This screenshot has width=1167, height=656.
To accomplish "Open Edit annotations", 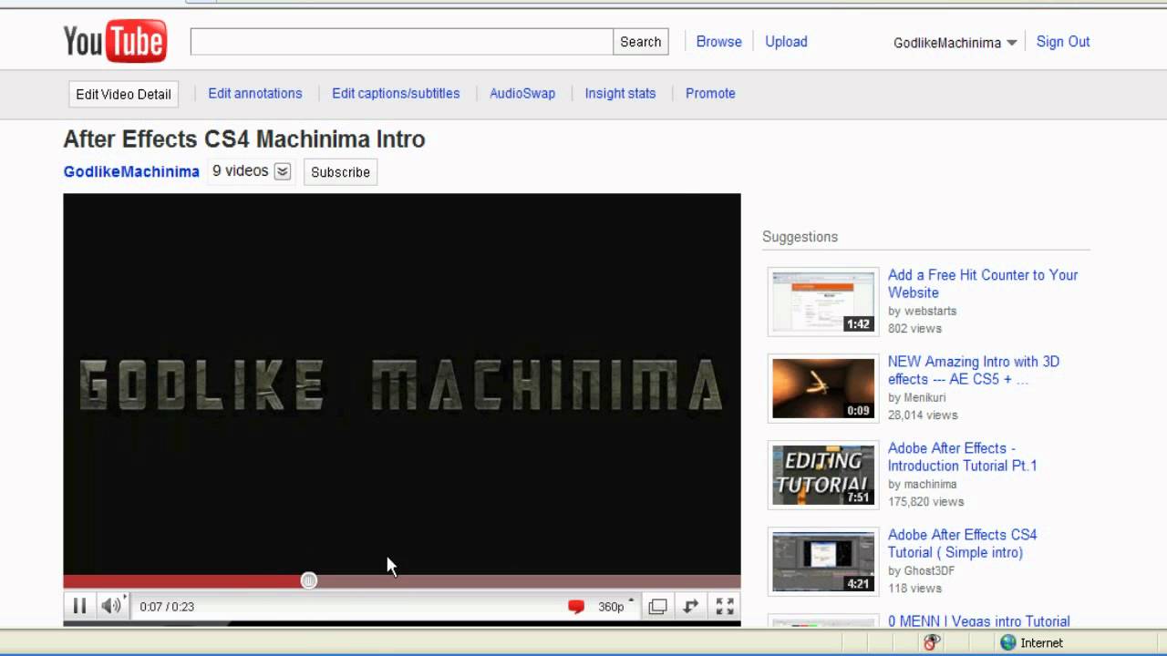I will point(255,93).
